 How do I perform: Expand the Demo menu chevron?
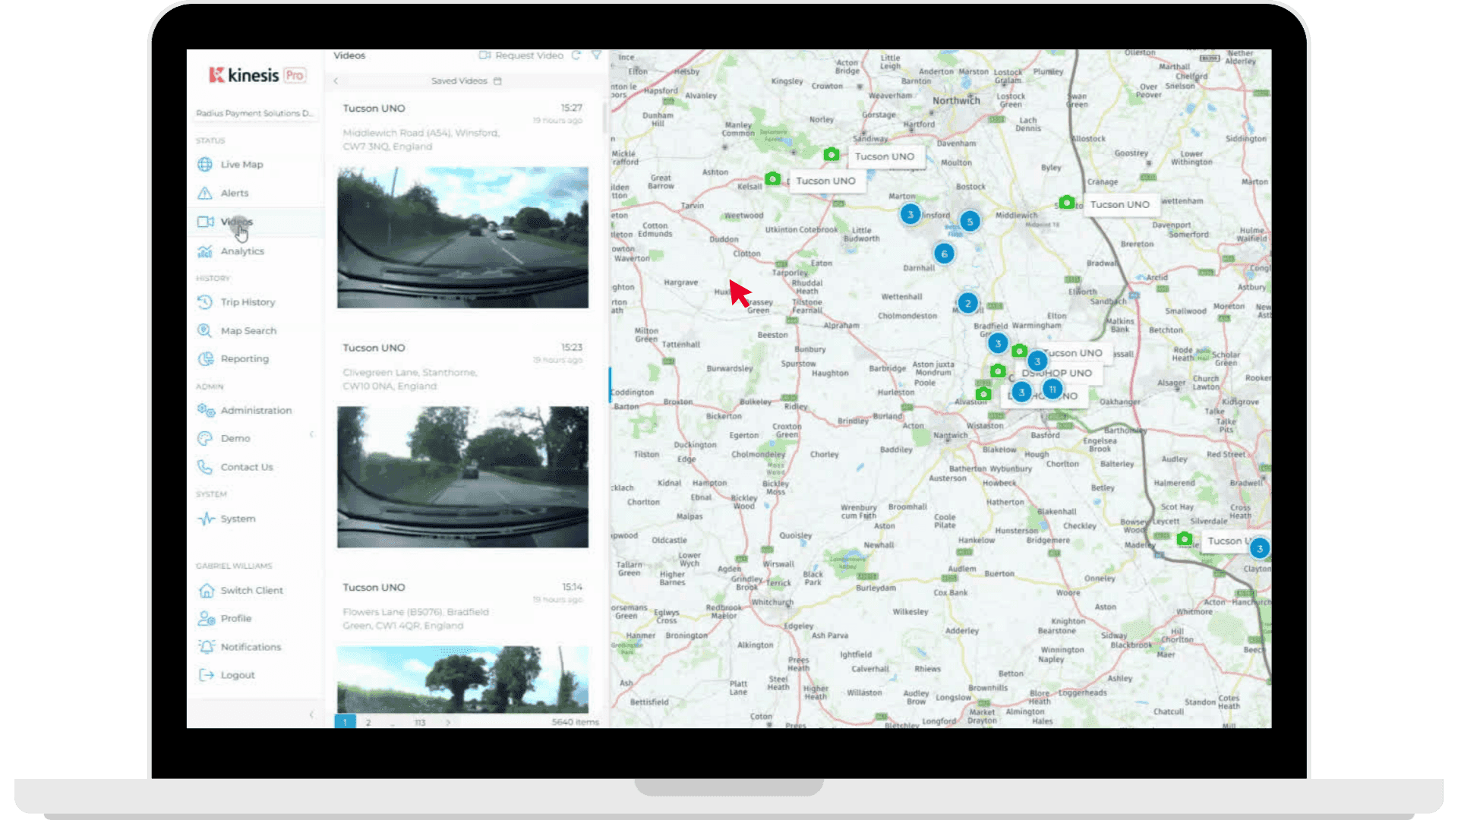(x=311, y=435)
